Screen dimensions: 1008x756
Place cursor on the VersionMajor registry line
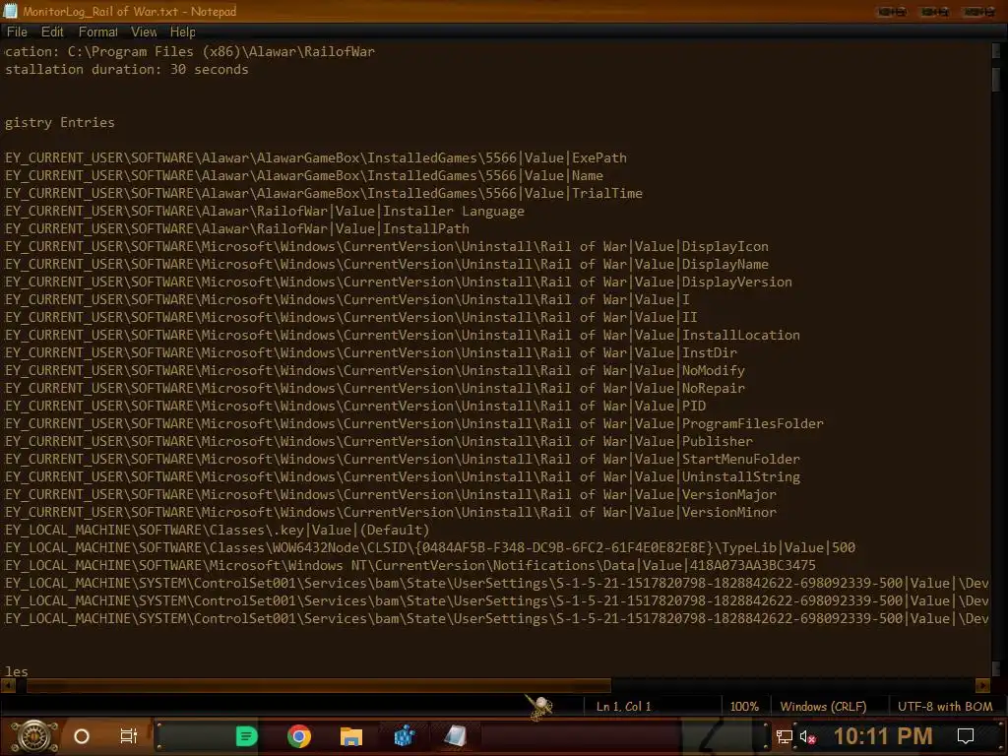pyautogui.click(x=391, y=495)
